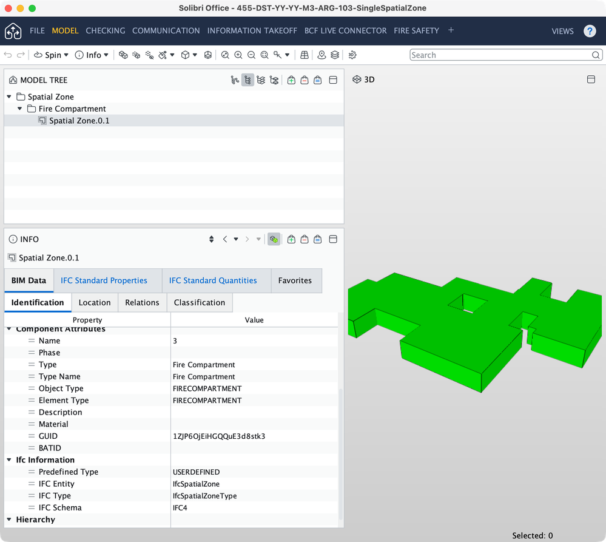Click the paint bucket visualization icon
The height and width of the screenshot is (542, 606).
coord(163,55)
